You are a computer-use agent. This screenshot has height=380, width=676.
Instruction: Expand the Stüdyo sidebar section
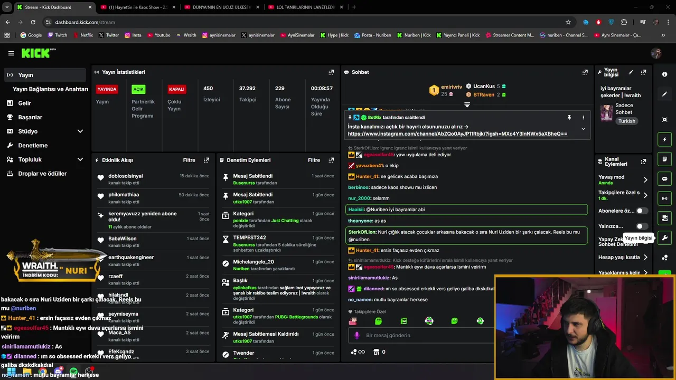(x=80, y=131)
